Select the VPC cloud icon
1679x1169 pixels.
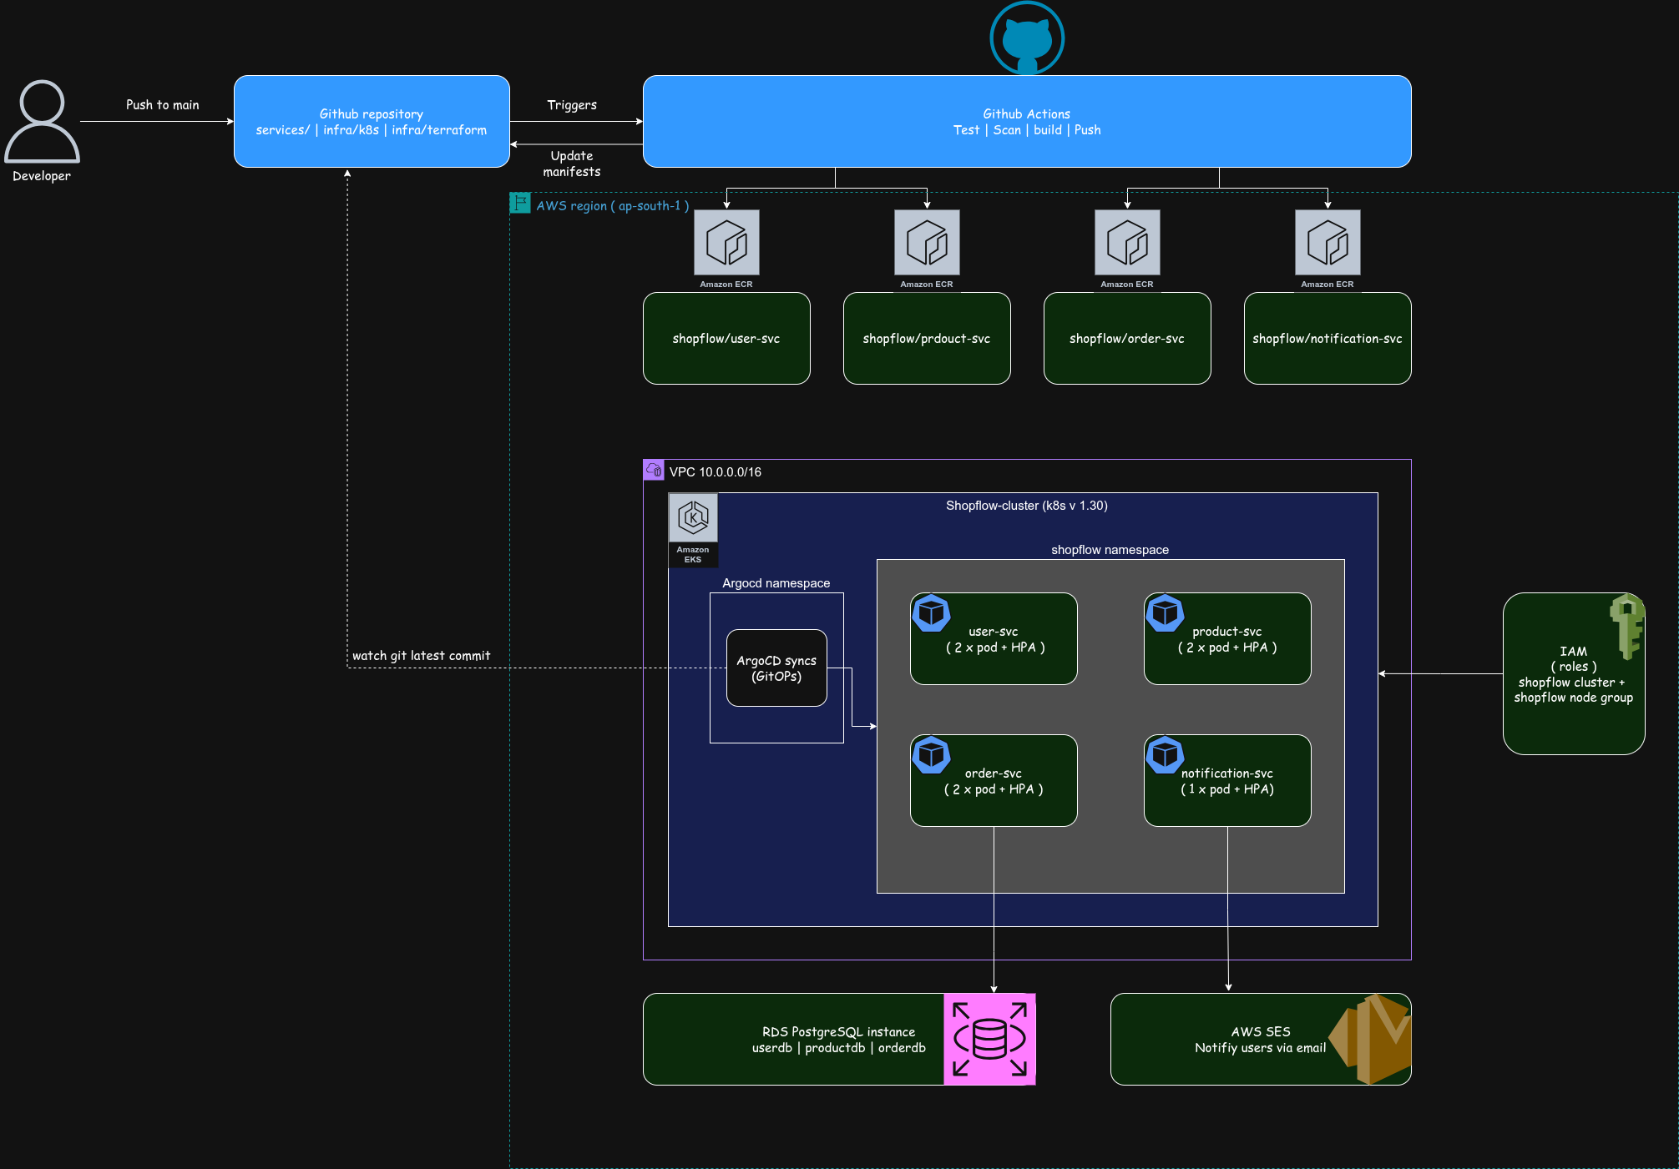click(654, 470)
